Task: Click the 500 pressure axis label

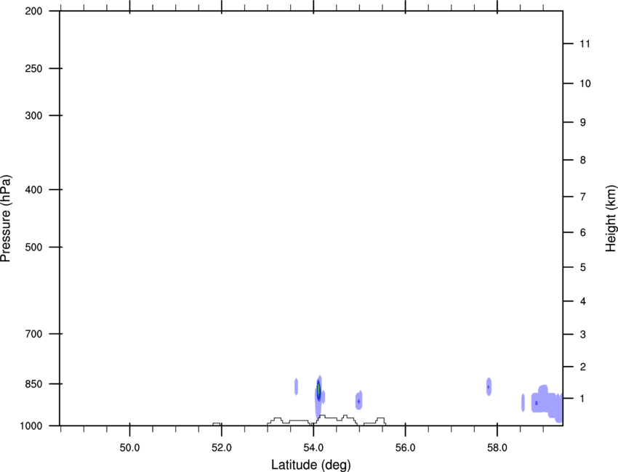Action: click(33, 247)
